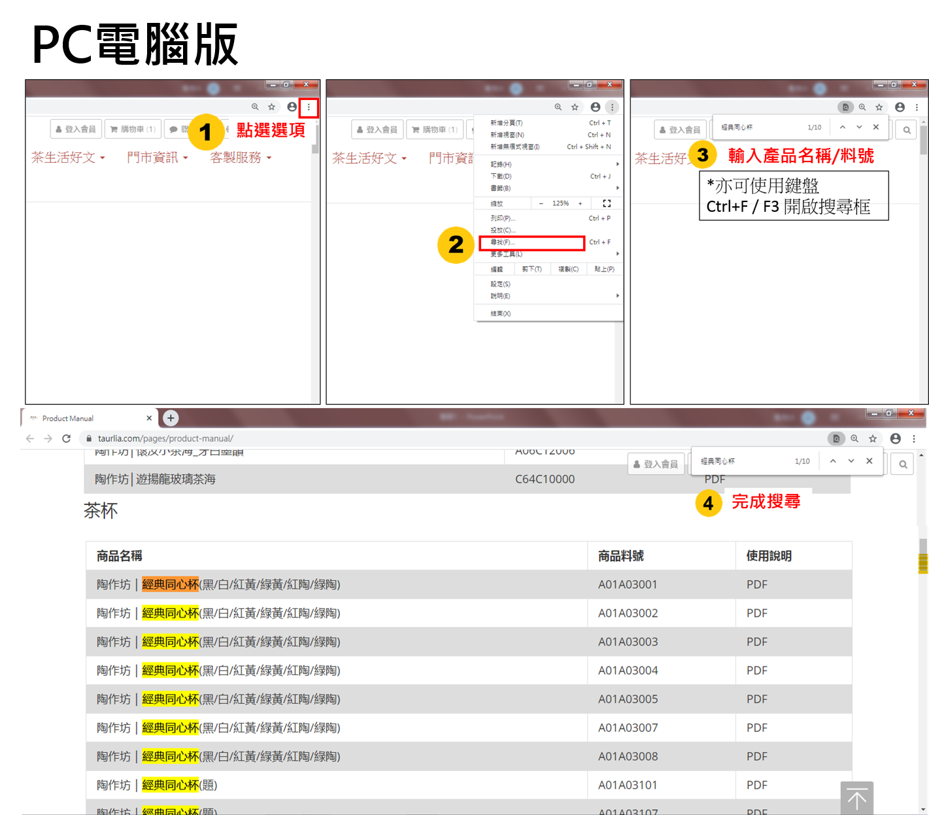Expand the 門市資訊 dropdown in step 1
This screenshot has height=815, width=929.
pos(157,158)
